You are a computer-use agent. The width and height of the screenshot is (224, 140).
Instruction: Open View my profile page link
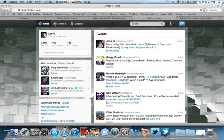coord(57,36)
